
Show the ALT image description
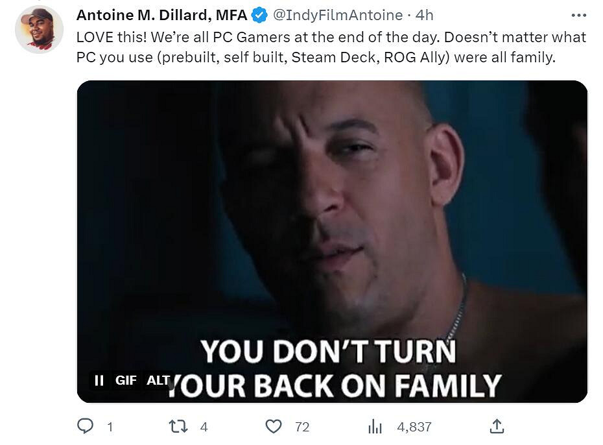158,380
